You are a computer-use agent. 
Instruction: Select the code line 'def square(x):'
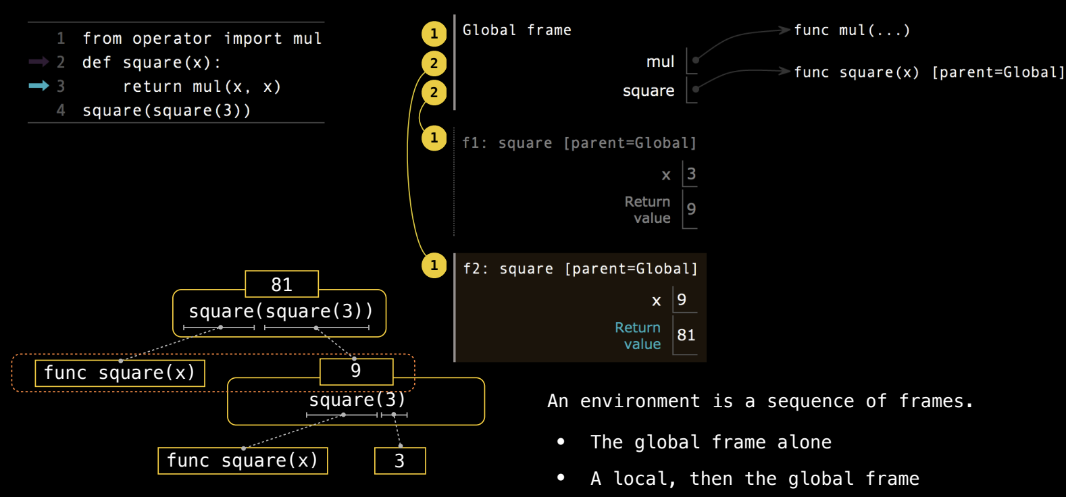coord(151,63)
